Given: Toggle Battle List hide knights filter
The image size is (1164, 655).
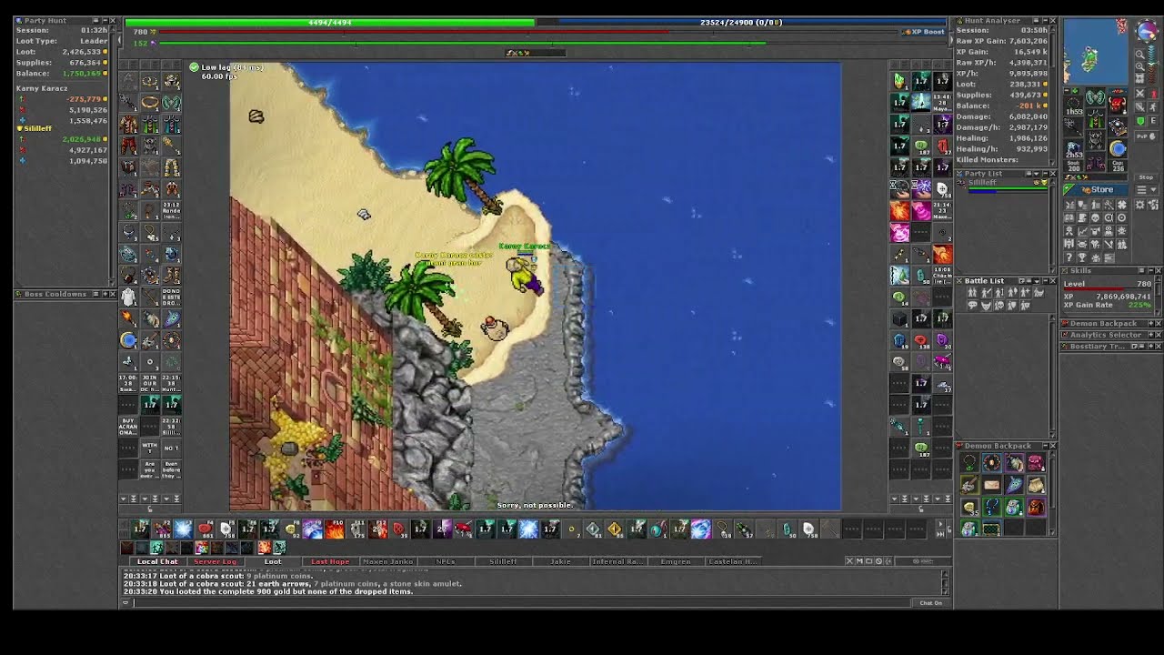Looking at the screenshot, I should (985, 293).
